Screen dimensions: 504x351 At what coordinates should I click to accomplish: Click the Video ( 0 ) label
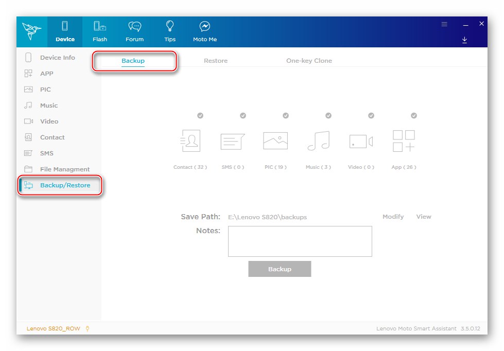[x=361, y=167]
